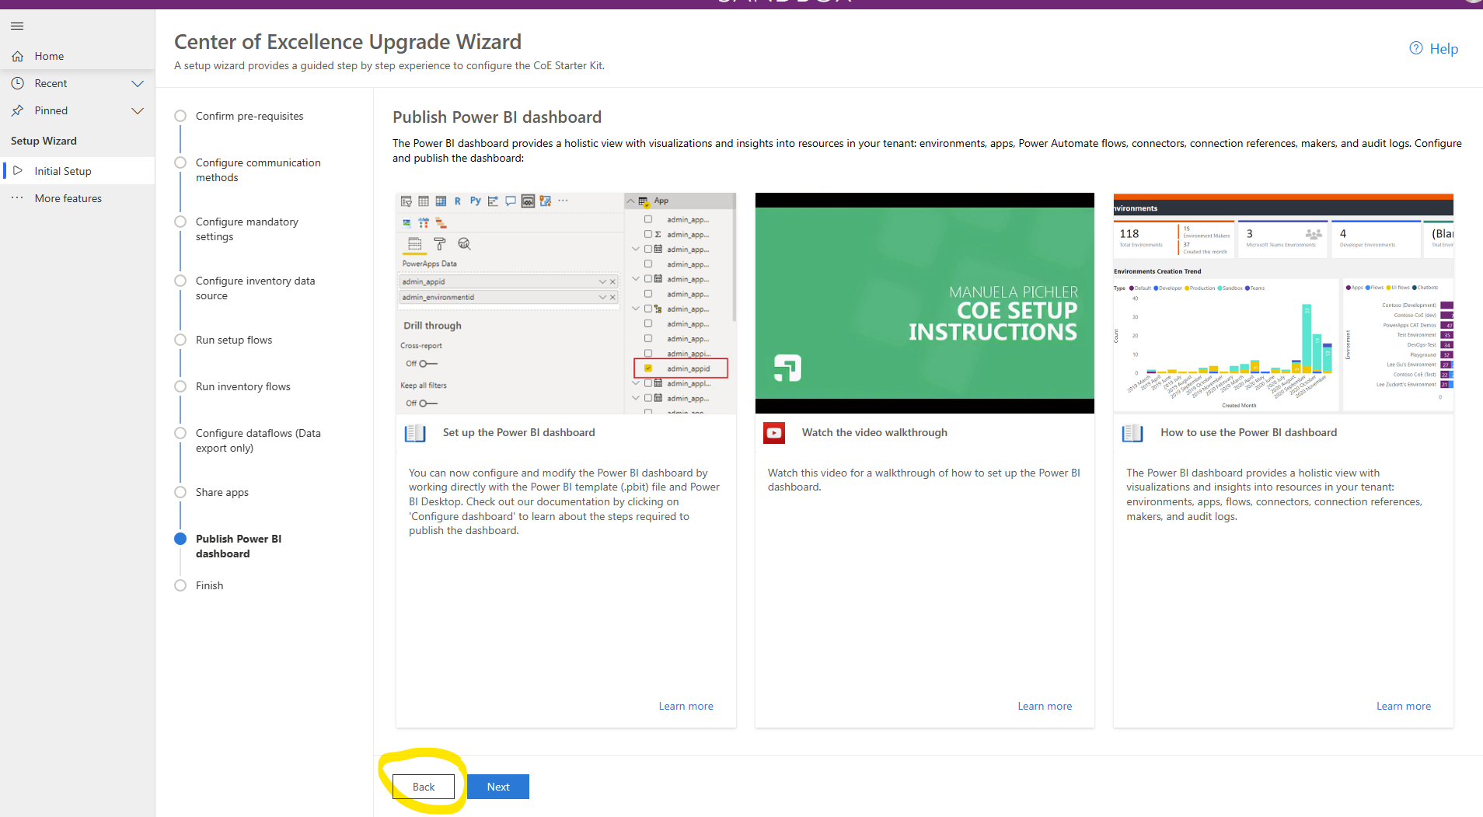Click the Back button

tap(423, 786)
